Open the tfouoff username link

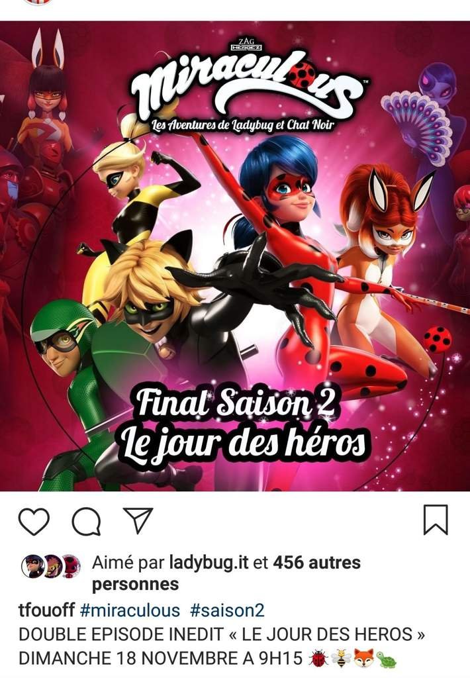click(x=47, y=610)
